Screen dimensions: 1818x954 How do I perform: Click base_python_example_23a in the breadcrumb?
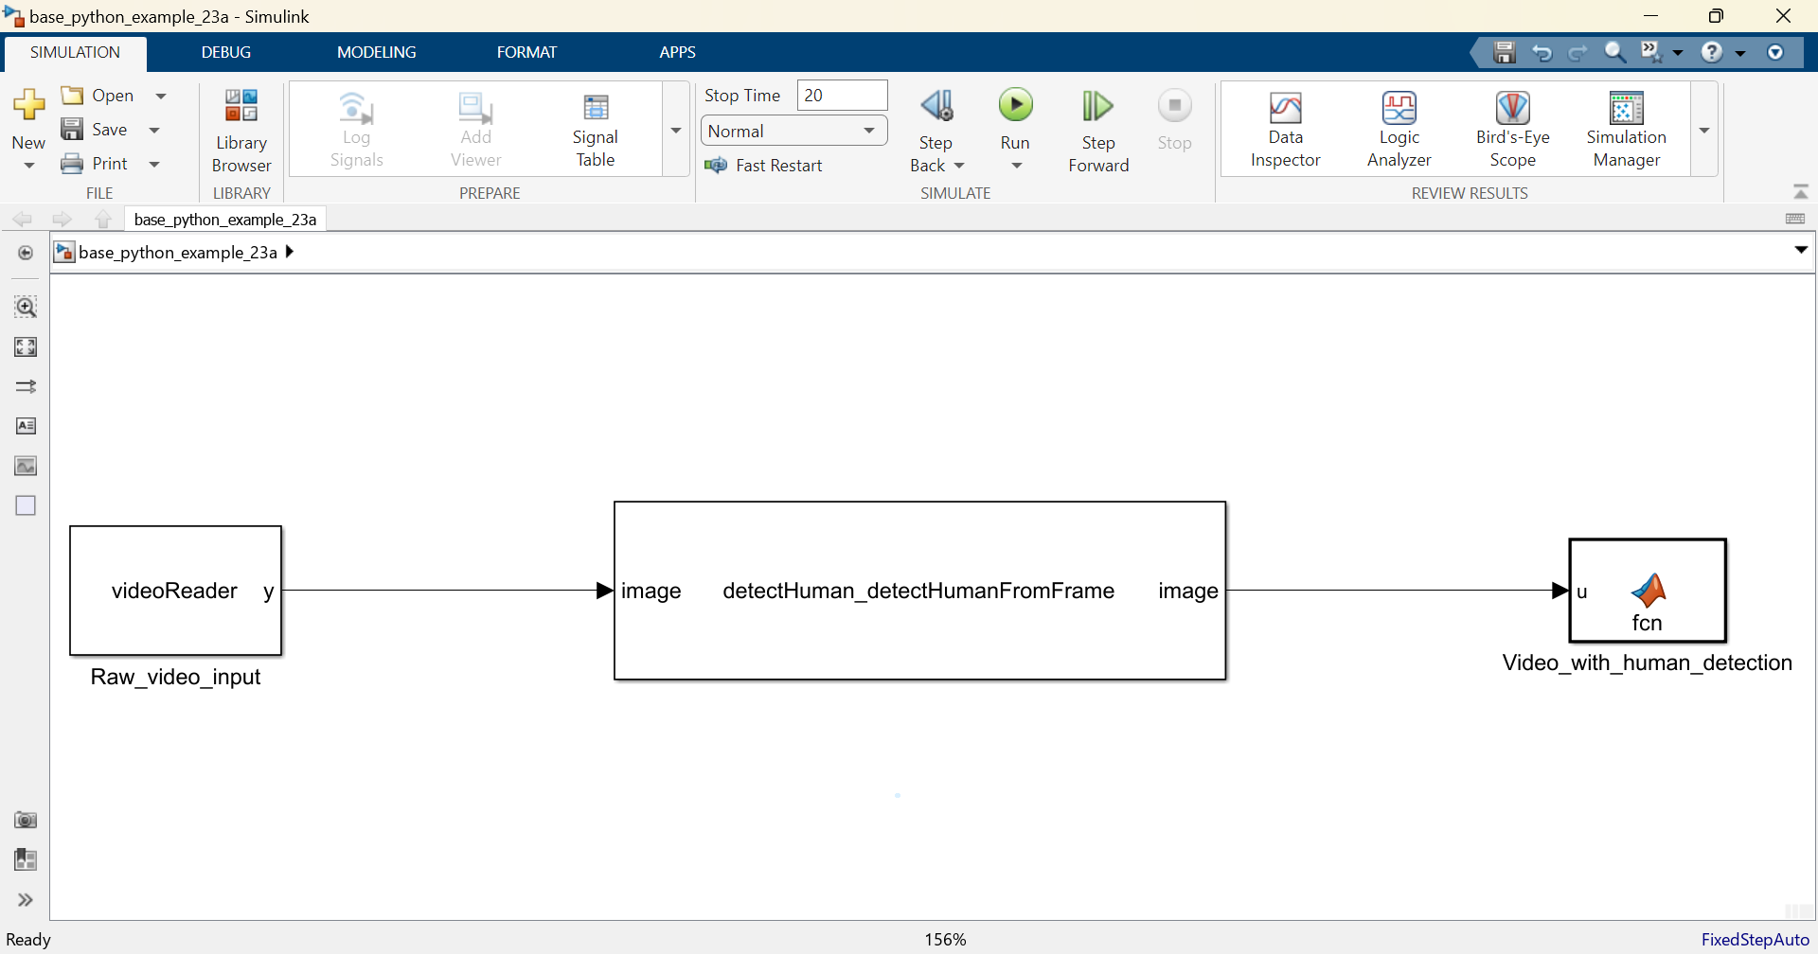(177, 253)
